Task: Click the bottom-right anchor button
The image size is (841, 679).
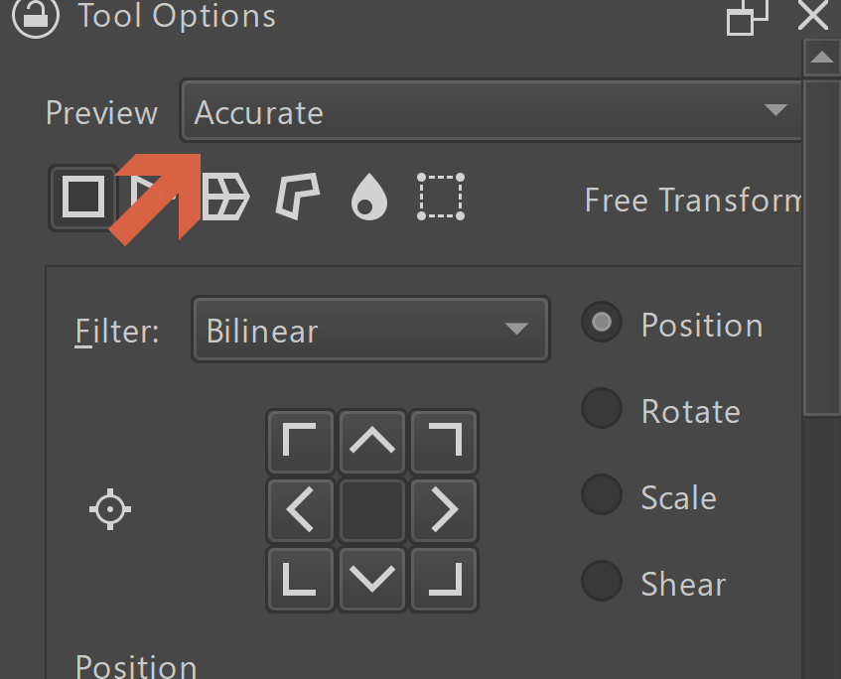Action: point(444,579)
